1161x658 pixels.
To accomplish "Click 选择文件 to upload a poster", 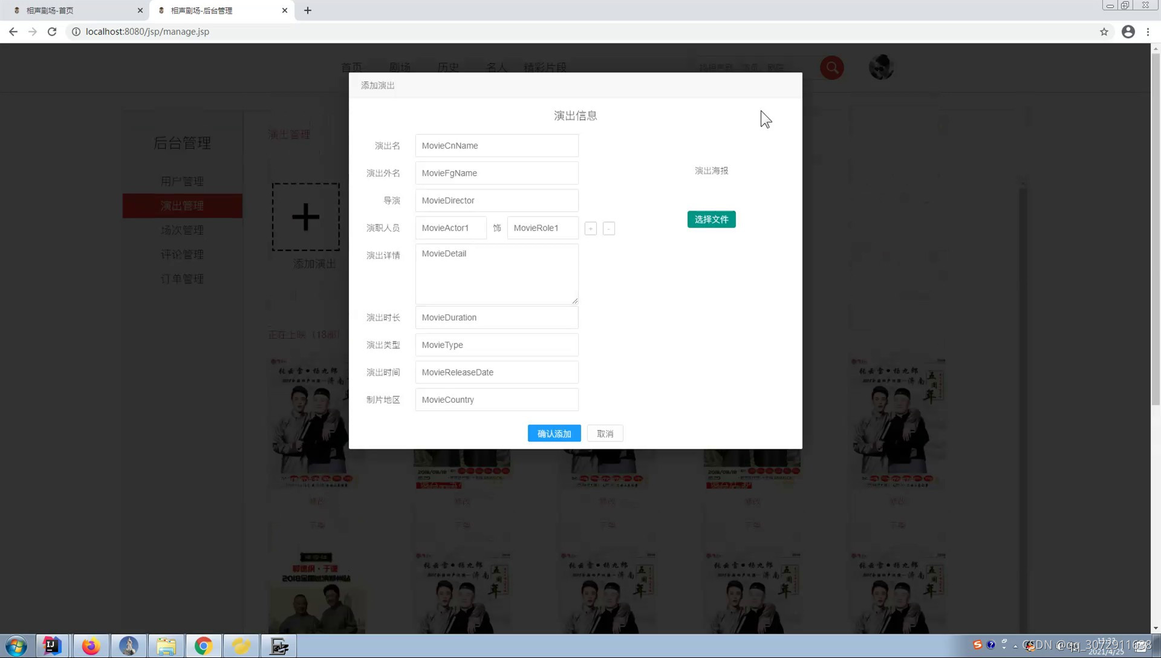I will pyautogui.click(x=711, y=220).
